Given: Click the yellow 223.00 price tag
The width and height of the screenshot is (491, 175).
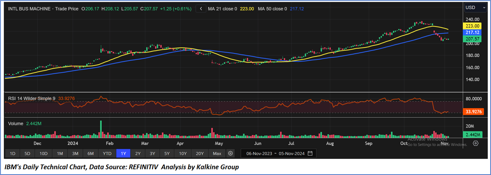Looking at the screenshot, I should pos(473,26).
